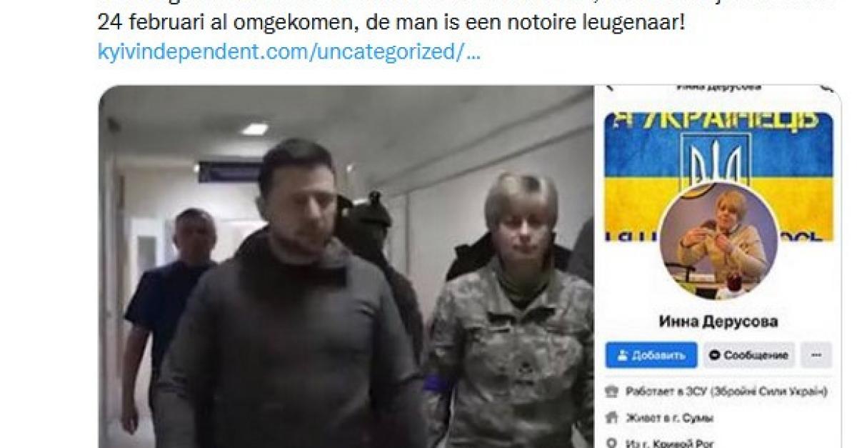
Task: Click the person icon inside Добавить
Action: point(623,355)
